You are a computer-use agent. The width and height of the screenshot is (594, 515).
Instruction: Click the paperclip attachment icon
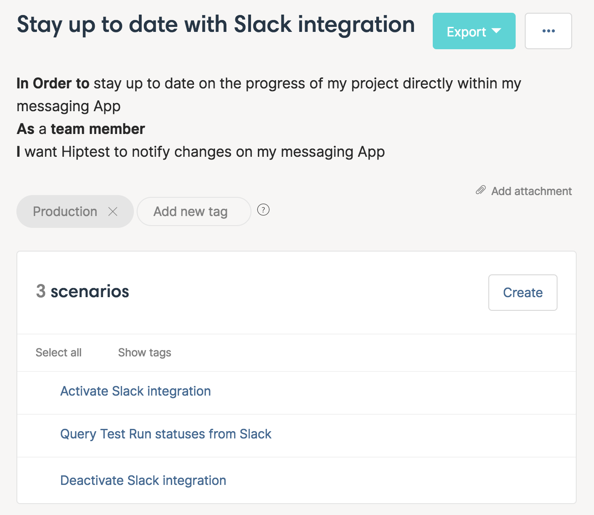click(481, 190)
